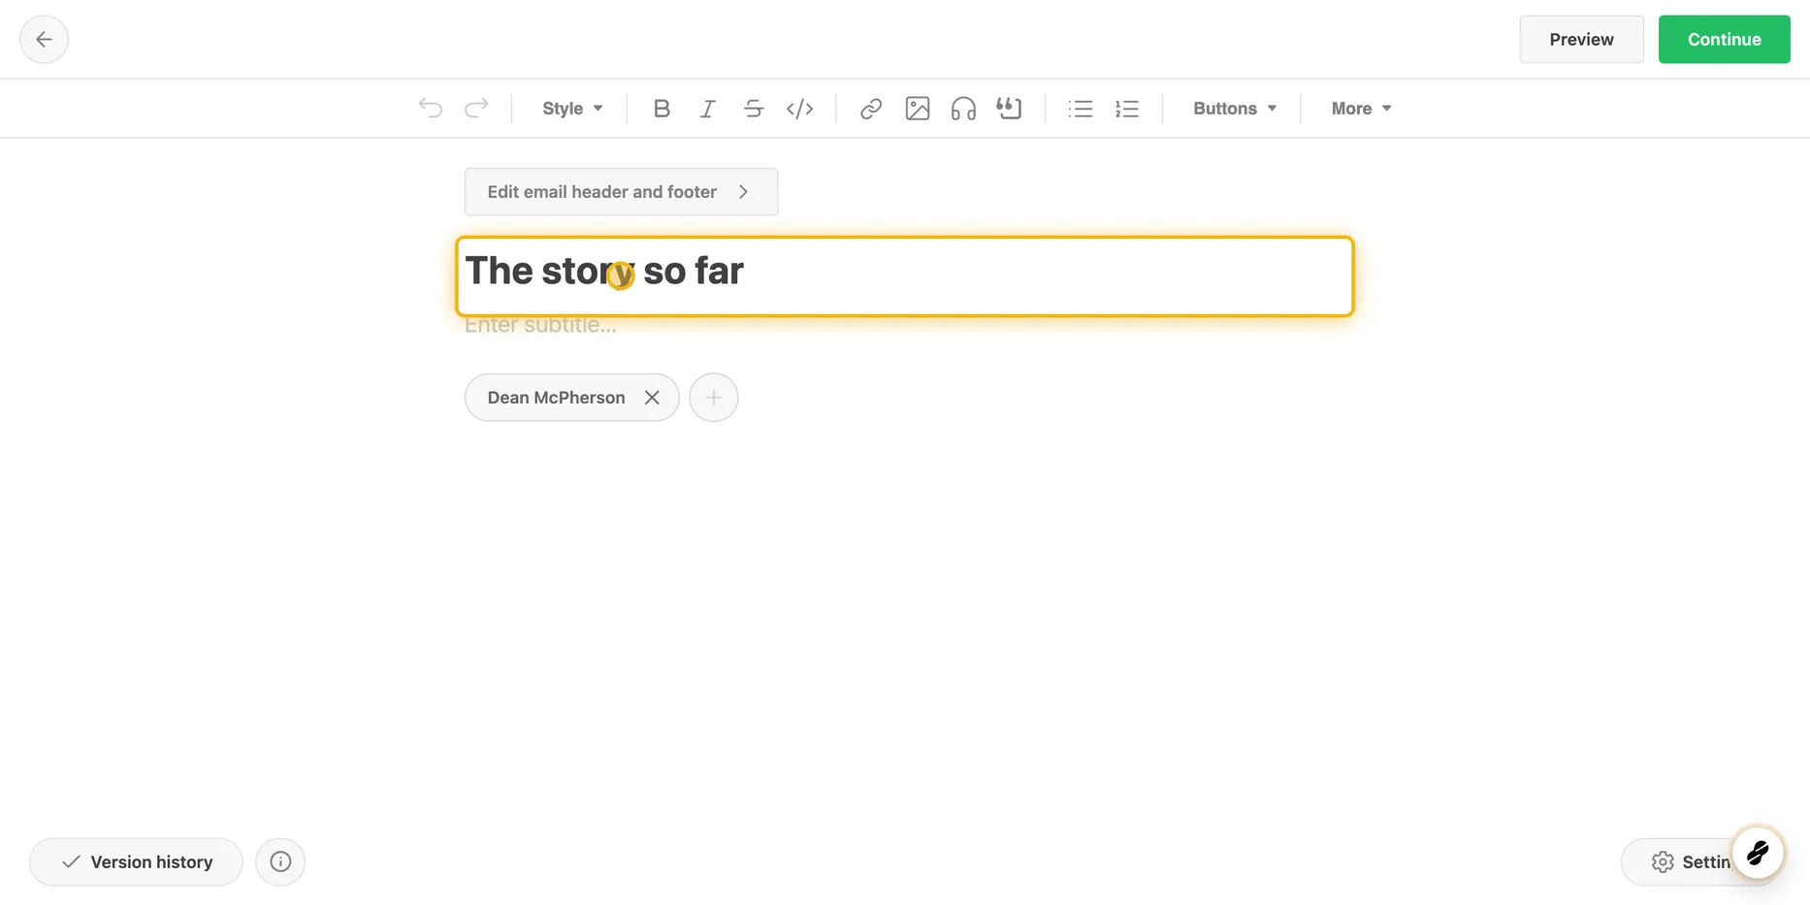Insert an image into the post
1810x905 pixels.
(x=918, y=109)
